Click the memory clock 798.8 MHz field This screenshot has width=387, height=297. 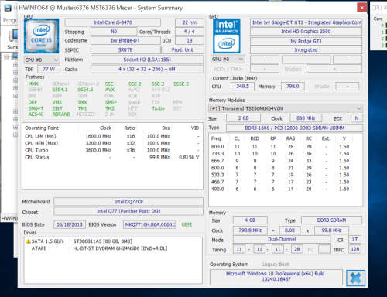click(x=250, y=230)
